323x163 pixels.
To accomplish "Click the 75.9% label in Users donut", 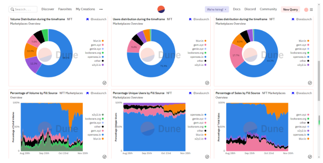I will tap(164, 66).
